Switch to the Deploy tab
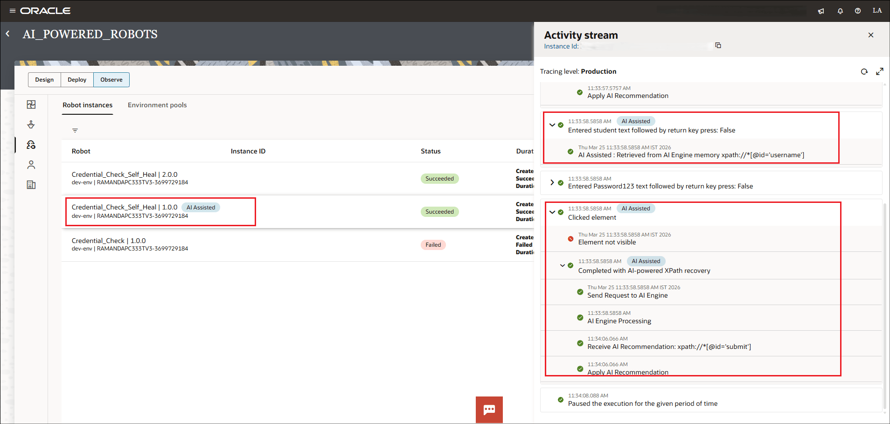The height and width of the screenshot is (424, 890). pyautogui.click(x=77, y=80)
